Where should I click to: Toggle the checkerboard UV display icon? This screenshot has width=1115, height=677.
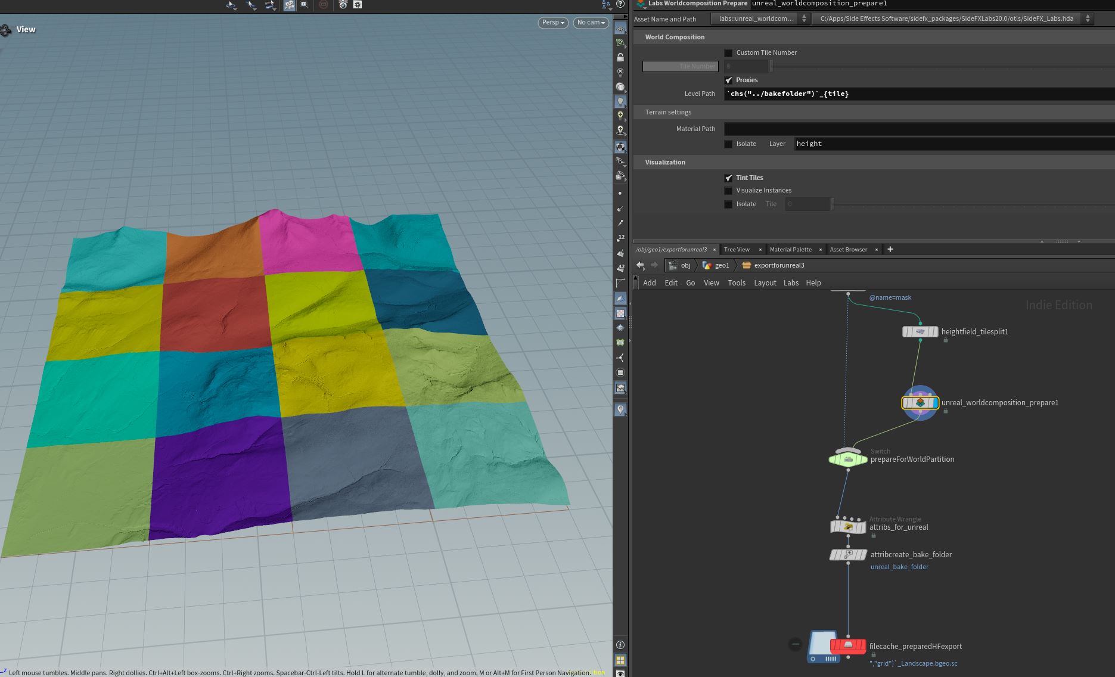tap(620, 313)
